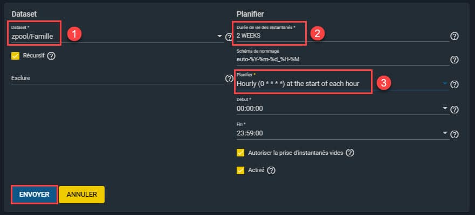Show help for Début time
This screenshot has width=475, height=215.
(454, 110)
